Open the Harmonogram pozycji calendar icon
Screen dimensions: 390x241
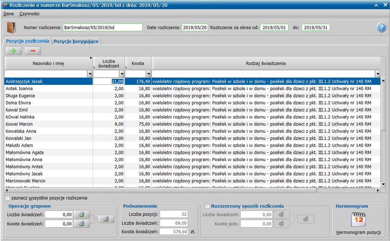pos(358,219)
